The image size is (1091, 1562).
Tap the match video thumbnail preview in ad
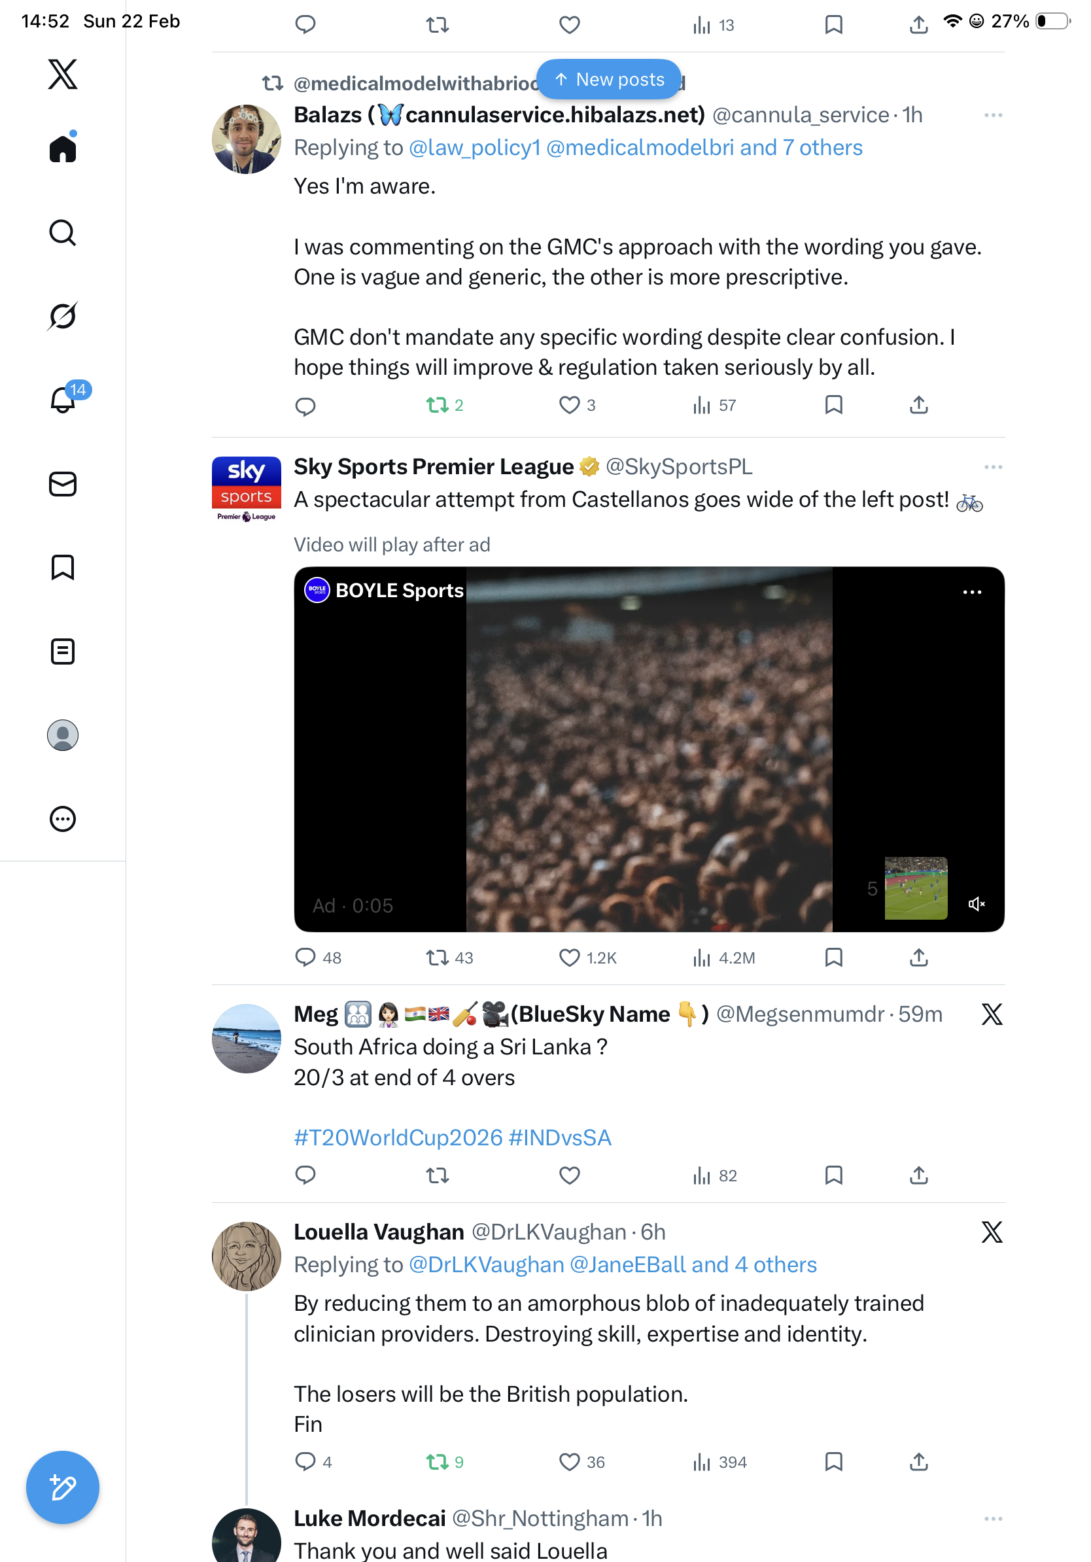[916, 888]
